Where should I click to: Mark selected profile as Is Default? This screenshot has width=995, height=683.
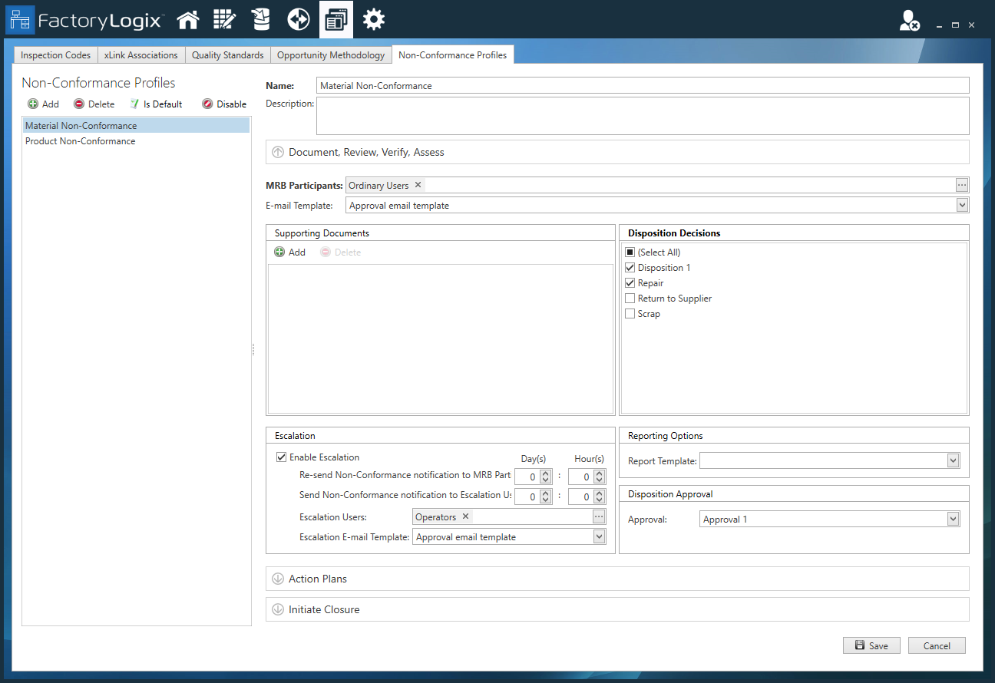click(156, 104)
